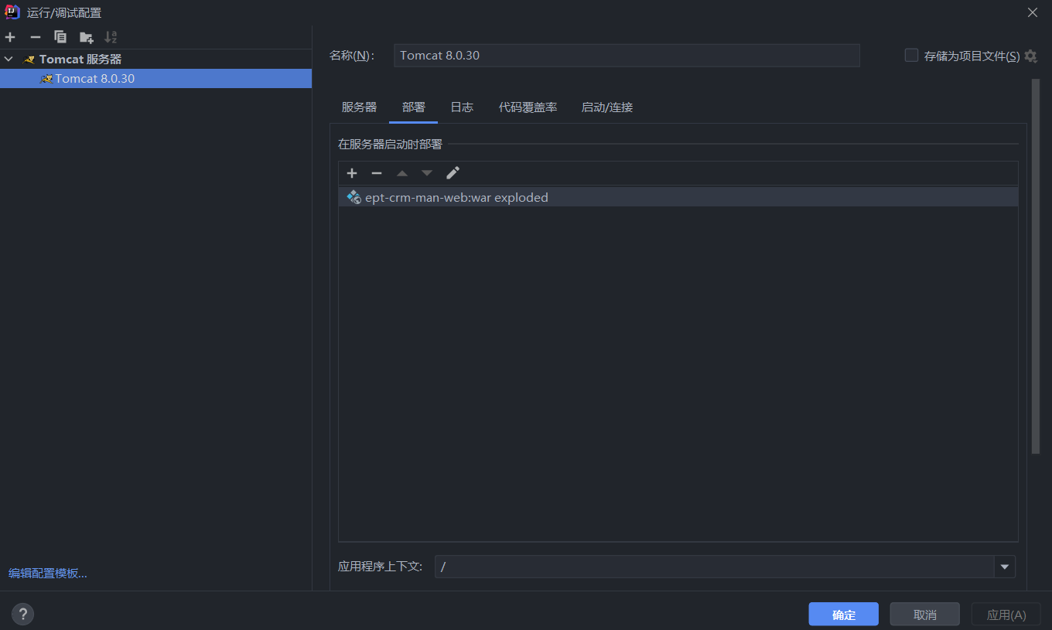Viewport: 1052px width, 630px height.
Task: Open the help question mark
Action: click(x=22, y=614)
